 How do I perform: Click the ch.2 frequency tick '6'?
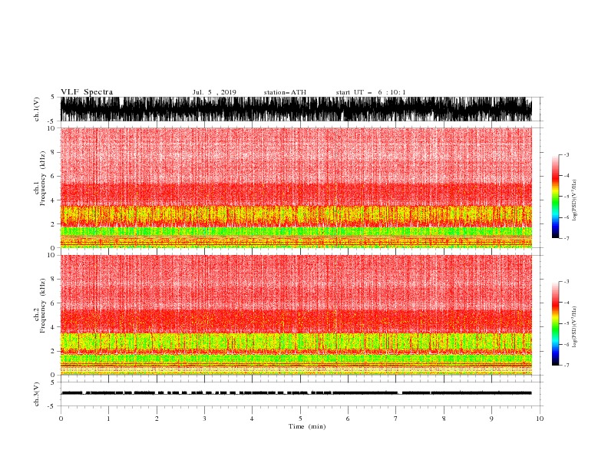(53, 303)
